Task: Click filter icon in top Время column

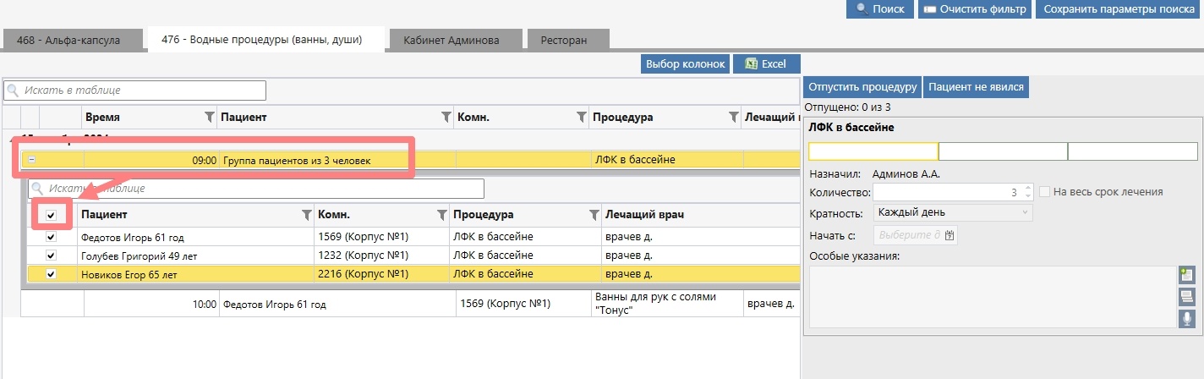Action: (x=210, y=118)
